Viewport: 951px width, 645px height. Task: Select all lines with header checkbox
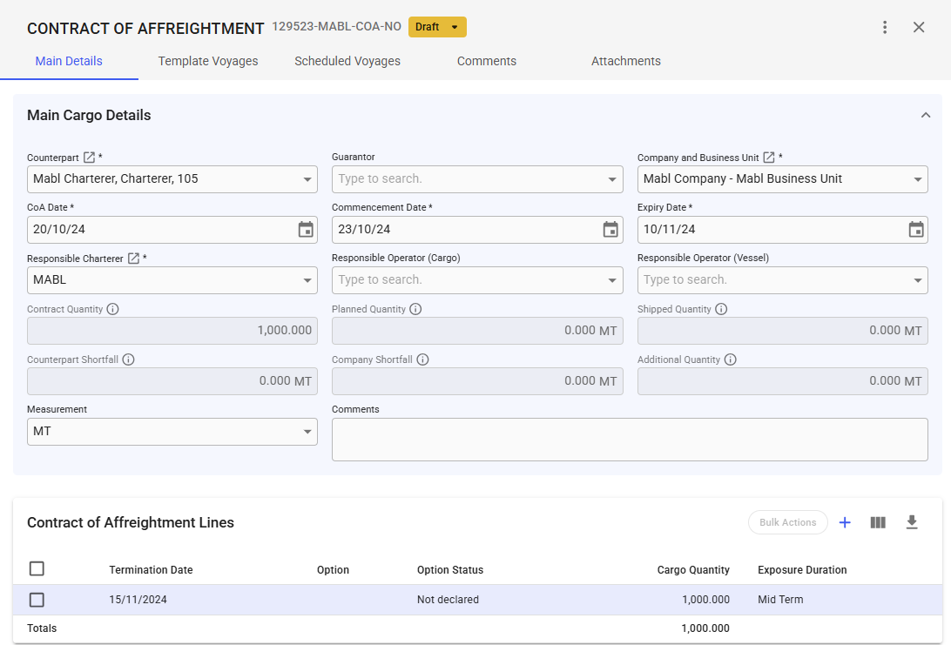(x=37, y=568)
